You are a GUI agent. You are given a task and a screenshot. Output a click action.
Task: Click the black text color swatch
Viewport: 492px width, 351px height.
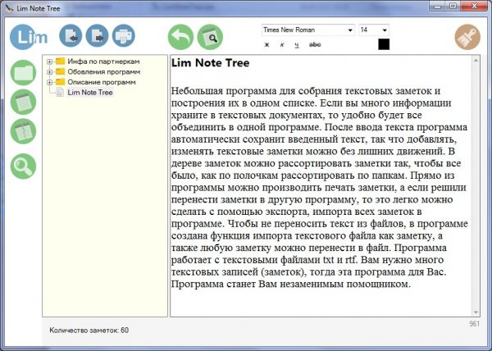coord(384,44)
